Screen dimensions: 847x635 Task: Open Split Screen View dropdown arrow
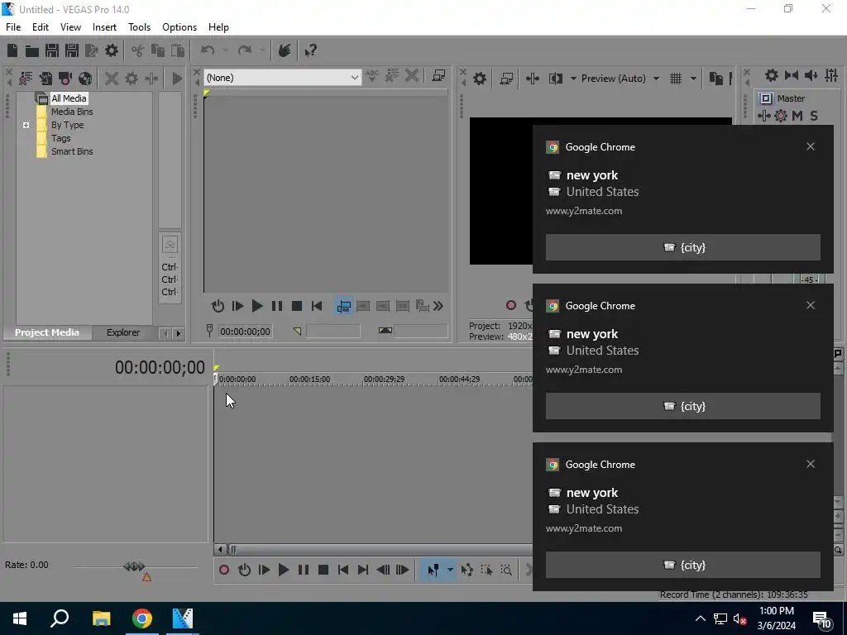click(573, 79)
